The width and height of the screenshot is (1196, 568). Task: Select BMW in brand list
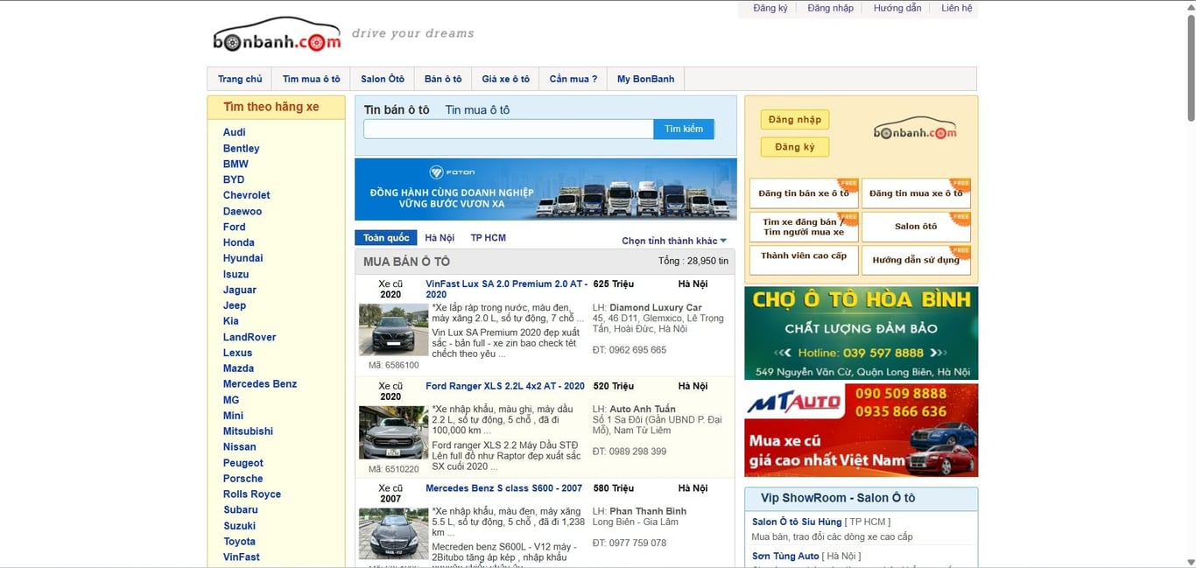[x=236, y=164]
